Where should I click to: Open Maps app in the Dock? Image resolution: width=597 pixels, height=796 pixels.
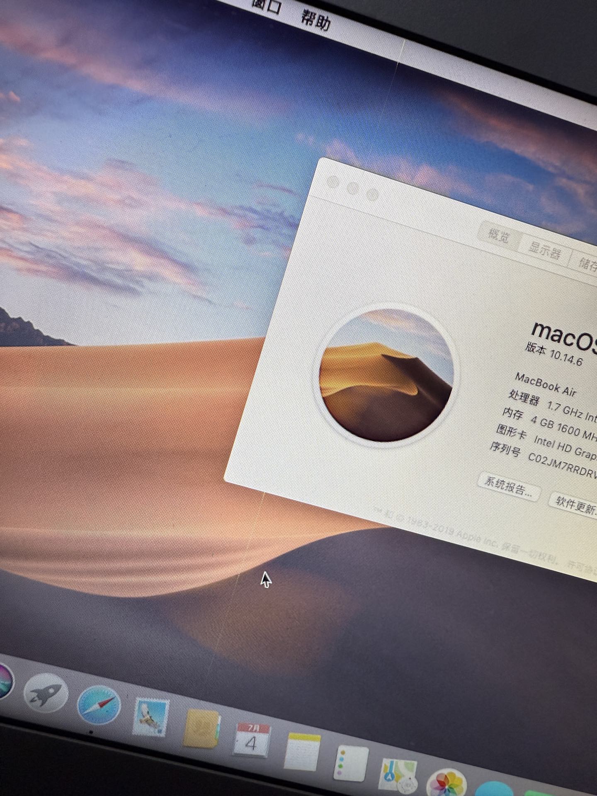pyautogui.click(x=398, y=775)
